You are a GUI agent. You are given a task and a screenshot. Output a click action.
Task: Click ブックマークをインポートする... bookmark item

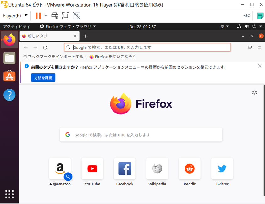click(x=54, y=57)
